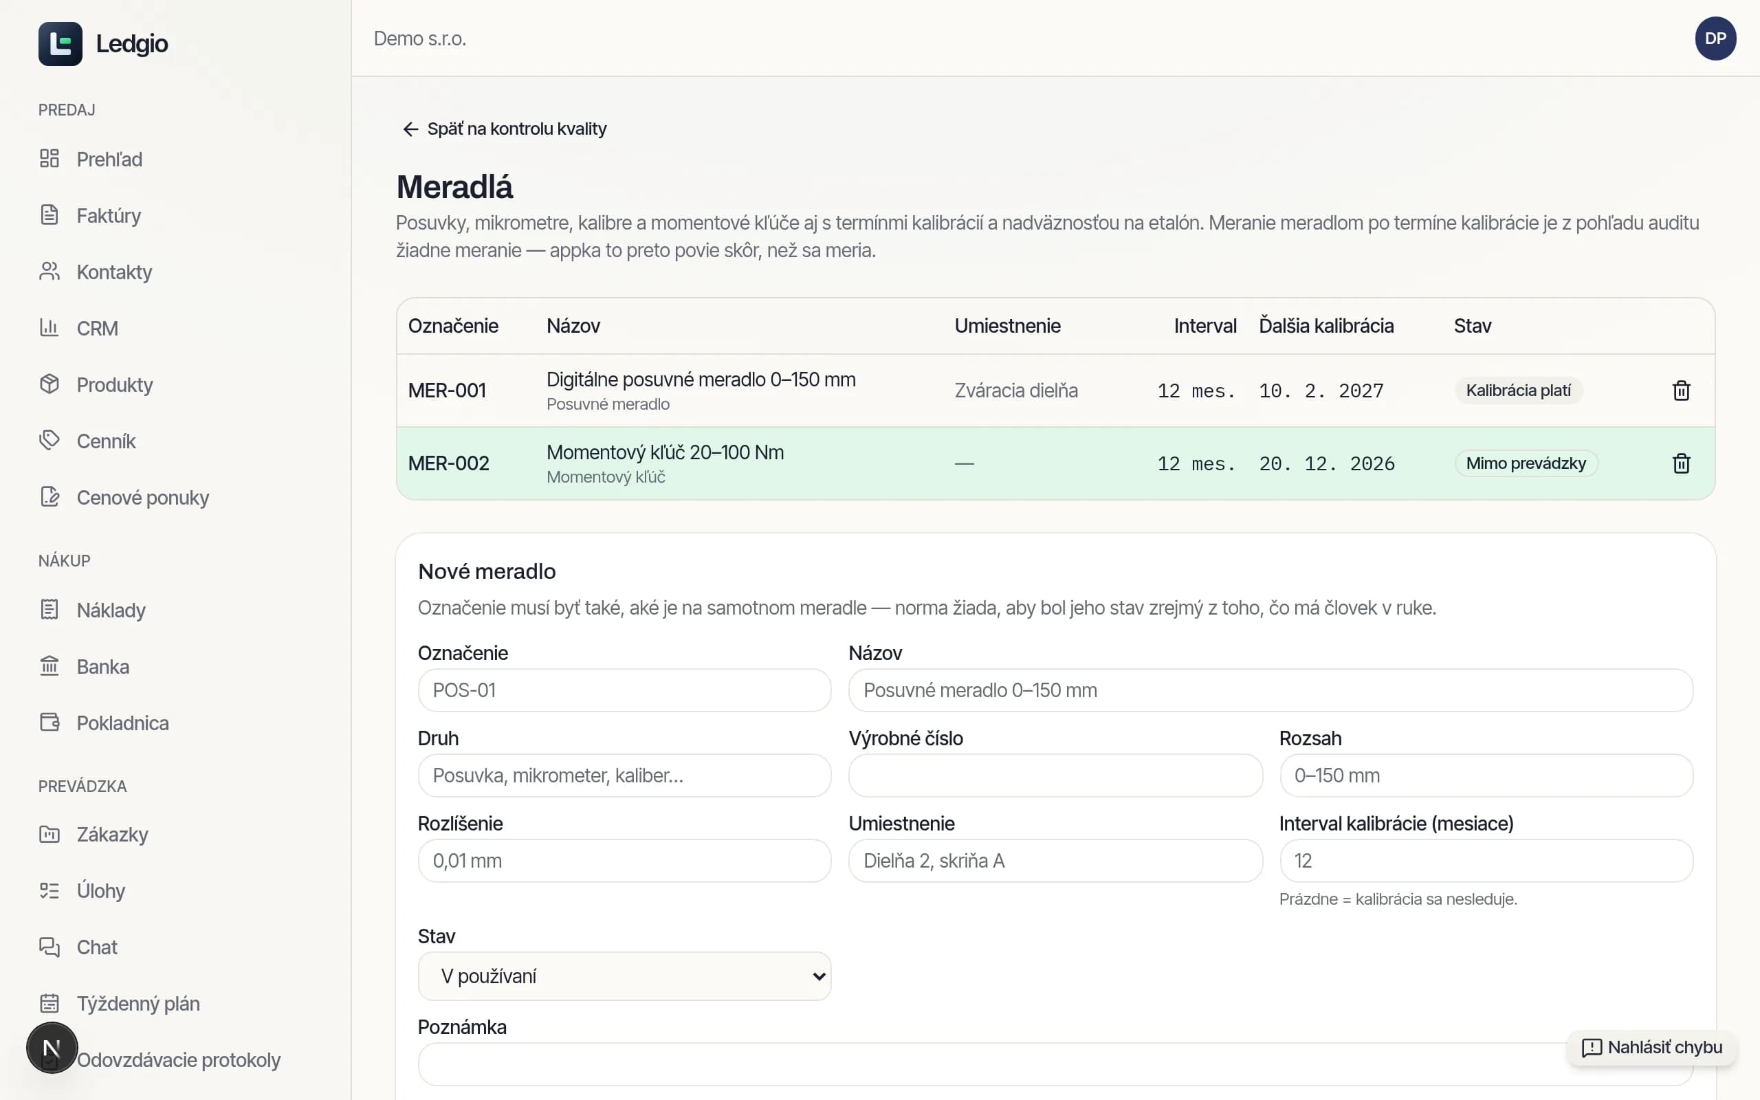Open the DP user avatar menu

[x=1715, y=38]
